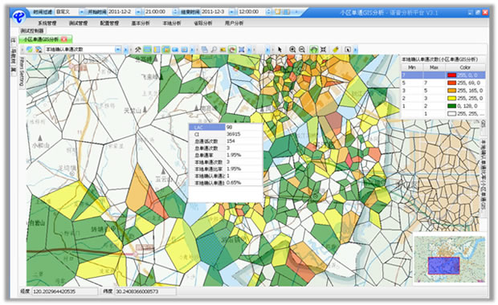Open the start date 2011-12-2 dropdown

[138, 12]
